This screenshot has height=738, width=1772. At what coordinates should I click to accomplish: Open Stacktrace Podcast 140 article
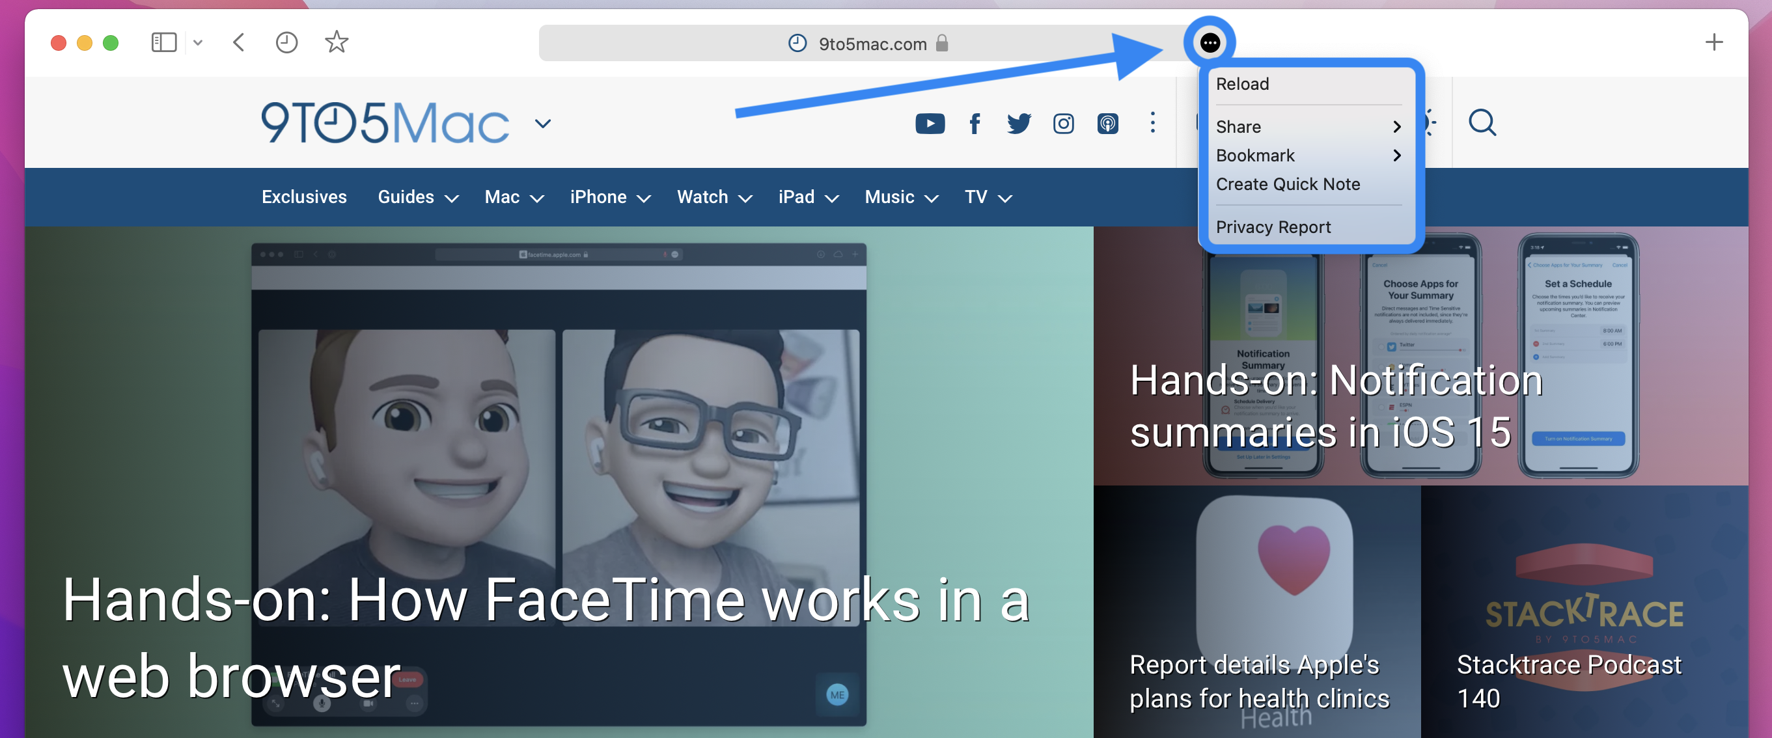pos(1569,681)
